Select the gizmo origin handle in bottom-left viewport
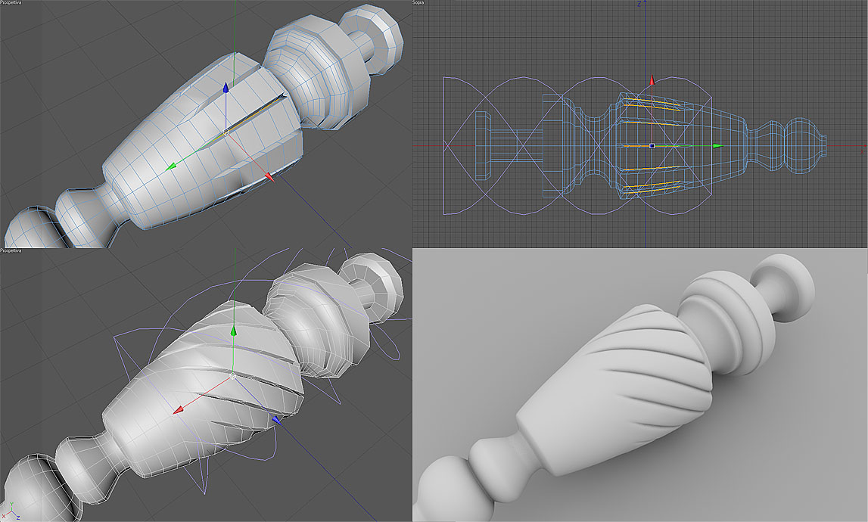 coord(233,375)
